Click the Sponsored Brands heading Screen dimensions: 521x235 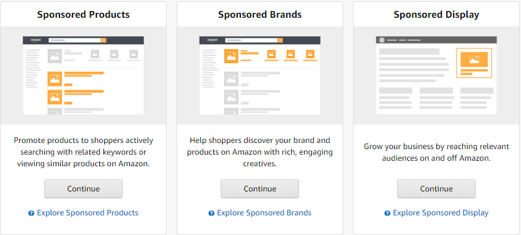260,15
